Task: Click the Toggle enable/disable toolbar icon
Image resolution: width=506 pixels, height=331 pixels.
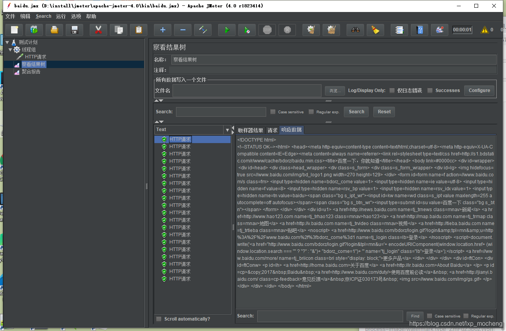Action: [x=203, y=30]
